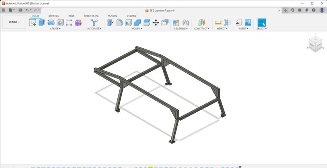Switch to the UTILITIES tab
This screenshot has height=168, width=327.
[131, 16]
